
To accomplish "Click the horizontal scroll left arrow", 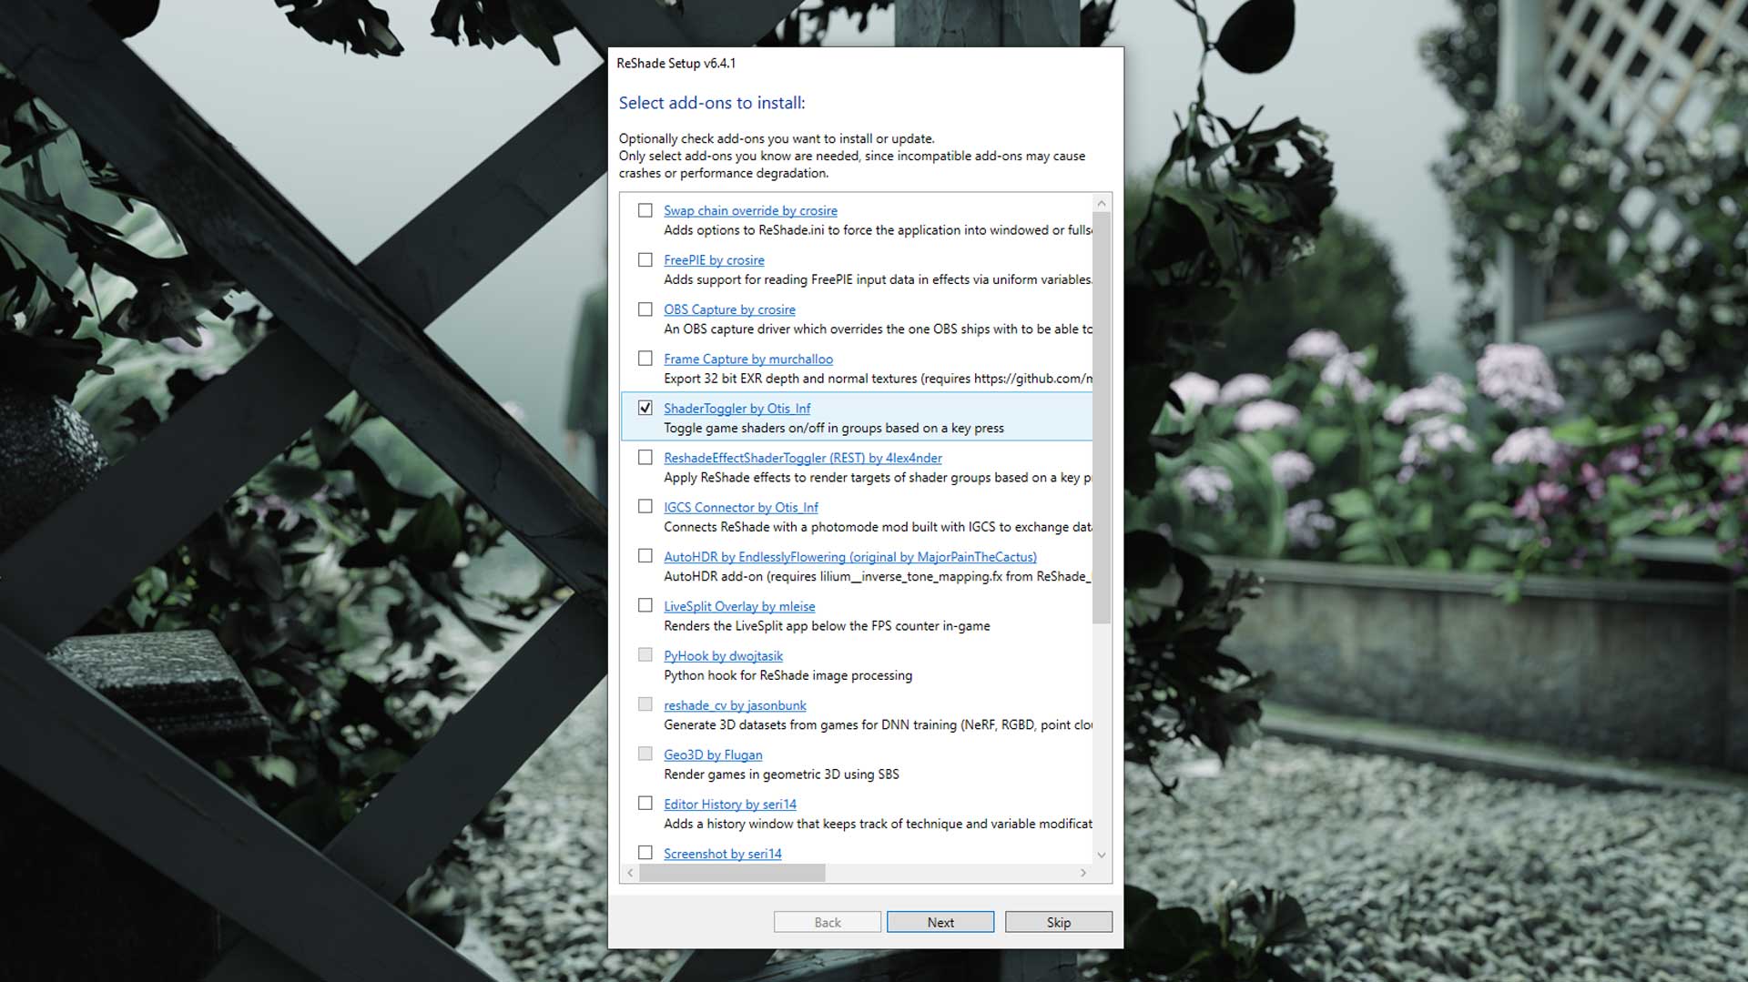I will coord(630,873).
